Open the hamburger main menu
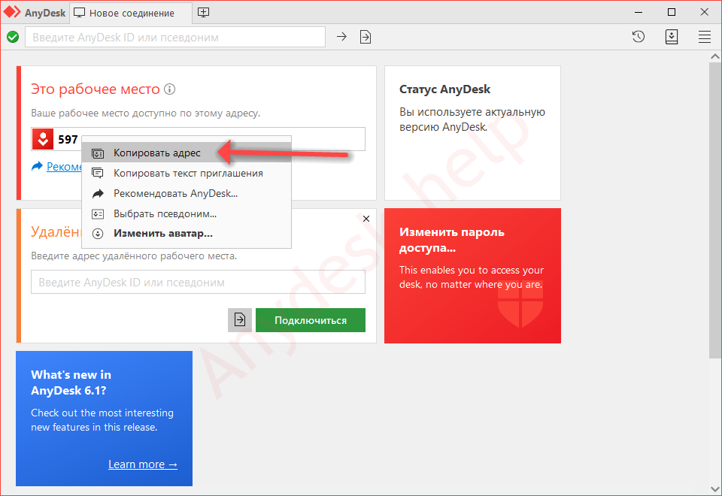The width and height of the screenshot is (722, 496). [705, 36]
